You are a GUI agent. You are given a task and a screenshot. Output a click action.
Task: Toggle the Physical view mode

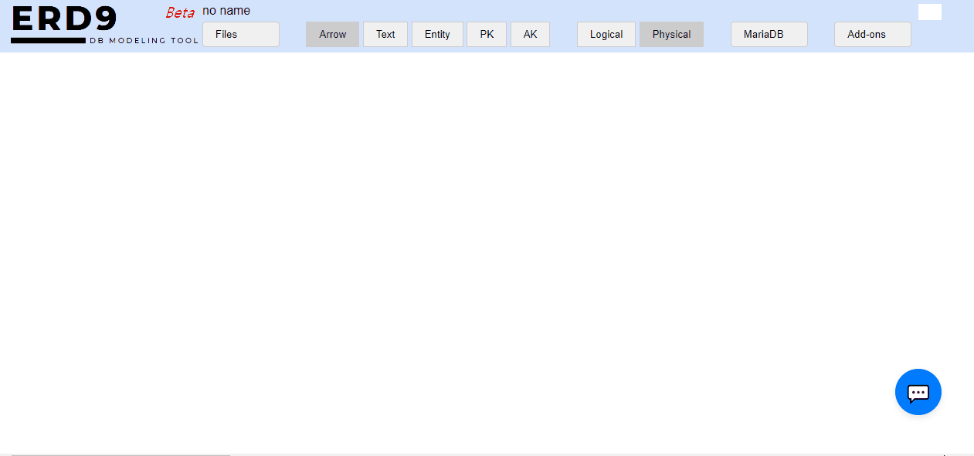coord(671,35)
